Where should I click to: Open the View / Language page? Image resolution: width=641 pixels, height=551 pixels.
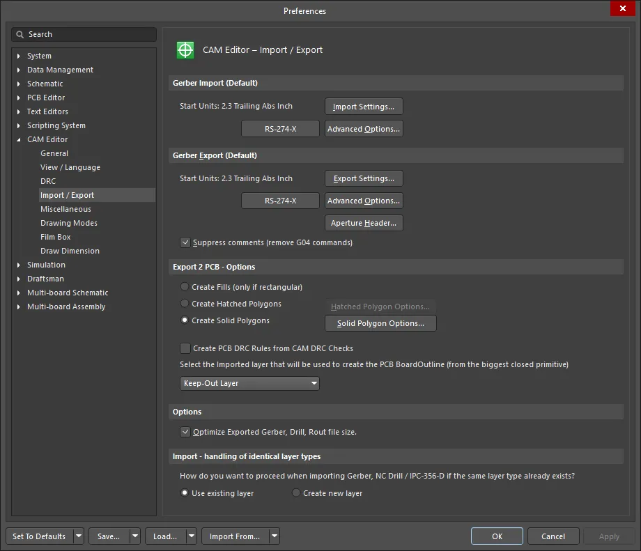[x=70, y=167]
